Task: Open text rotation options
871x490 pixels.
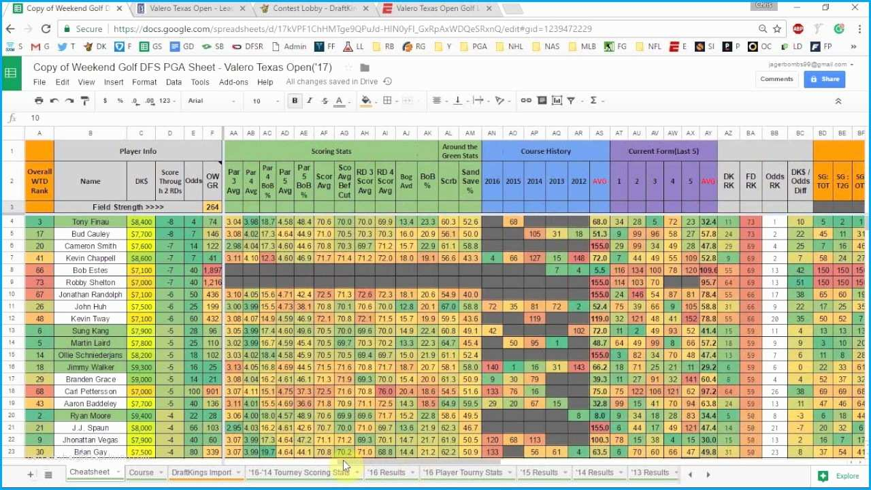Action: pyautogui.click(x=500, y=101)
